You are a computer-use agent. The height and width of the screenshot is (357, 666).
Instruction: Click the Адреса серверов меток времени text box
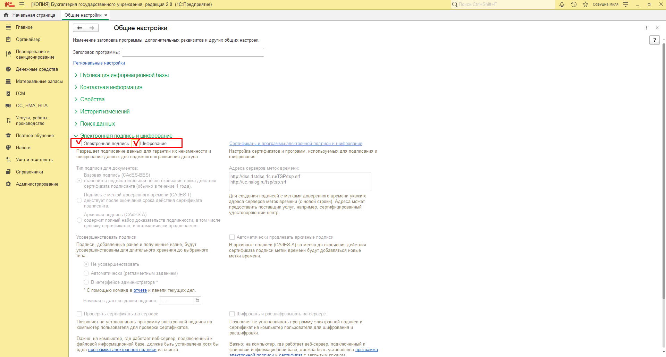coord(300,181)
